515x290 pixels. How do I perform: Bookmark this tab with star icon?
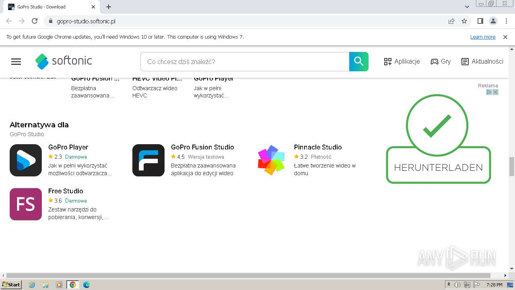click(x=464, y=21)
